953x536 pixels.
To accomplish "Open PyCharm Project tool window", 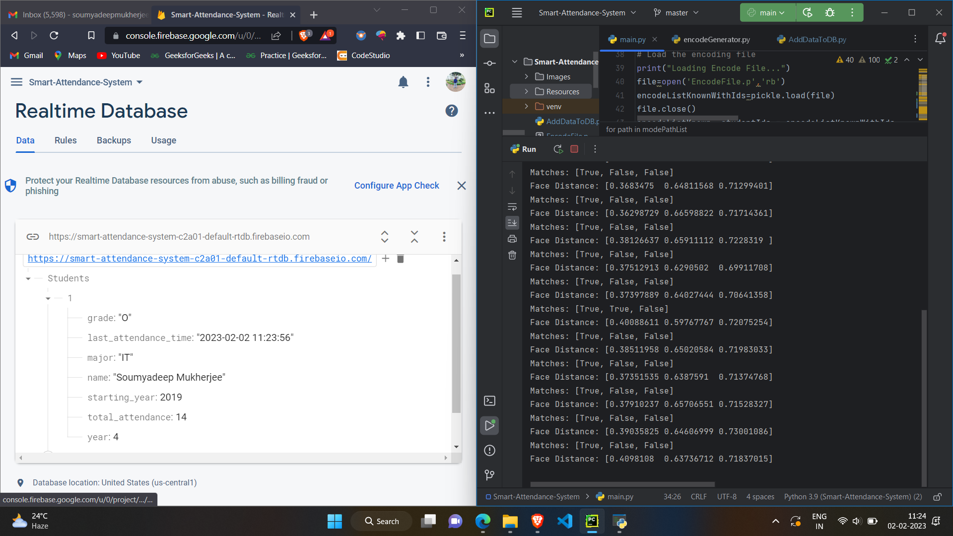I will [489, 39].
